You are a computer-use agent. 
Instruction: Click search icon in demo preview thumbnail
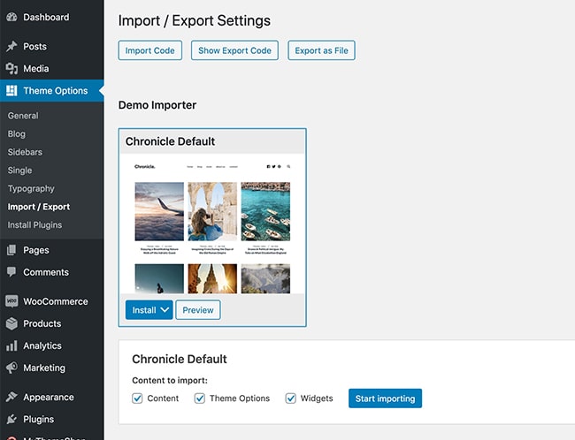coord(288,167)
